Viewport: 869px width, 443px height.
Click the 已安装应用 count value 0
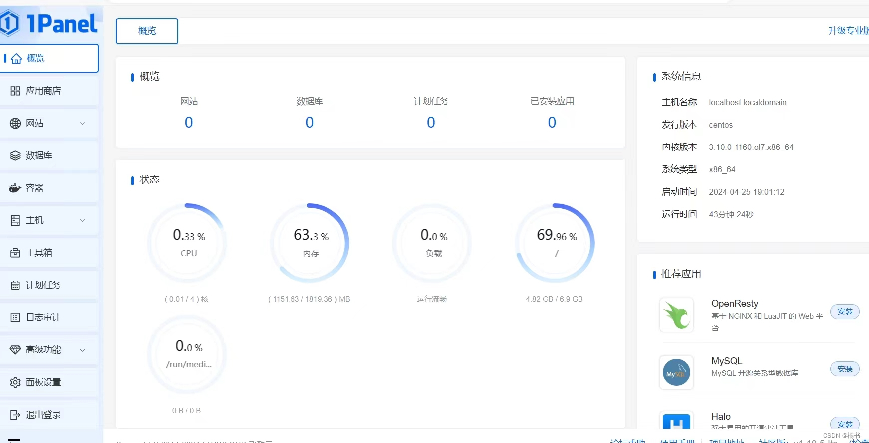coord(552,122)
